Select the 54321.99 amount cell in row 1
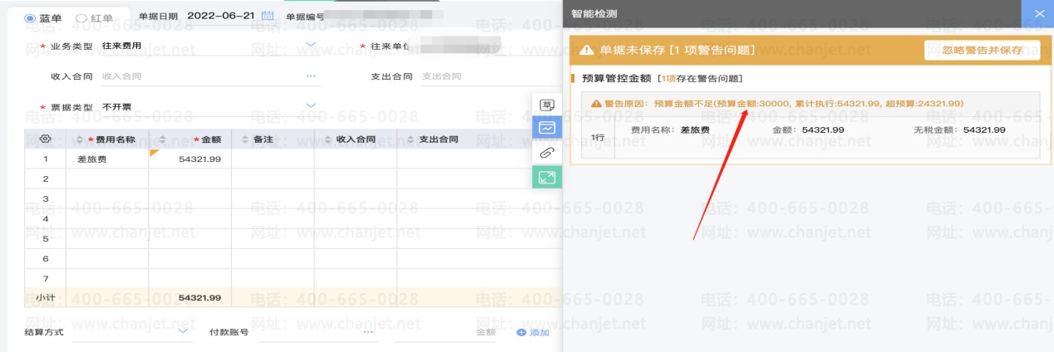 190,159
